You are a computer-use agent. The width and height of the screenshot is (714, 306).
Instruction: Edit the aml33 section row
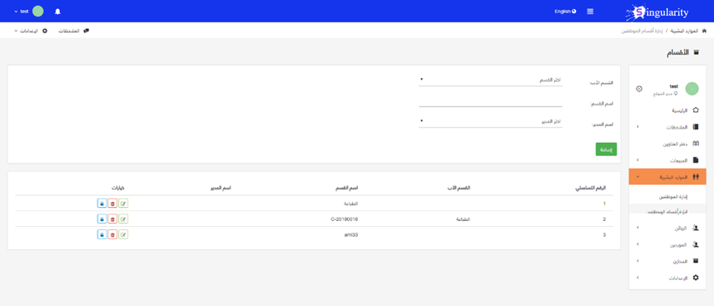tap(123, 234)
